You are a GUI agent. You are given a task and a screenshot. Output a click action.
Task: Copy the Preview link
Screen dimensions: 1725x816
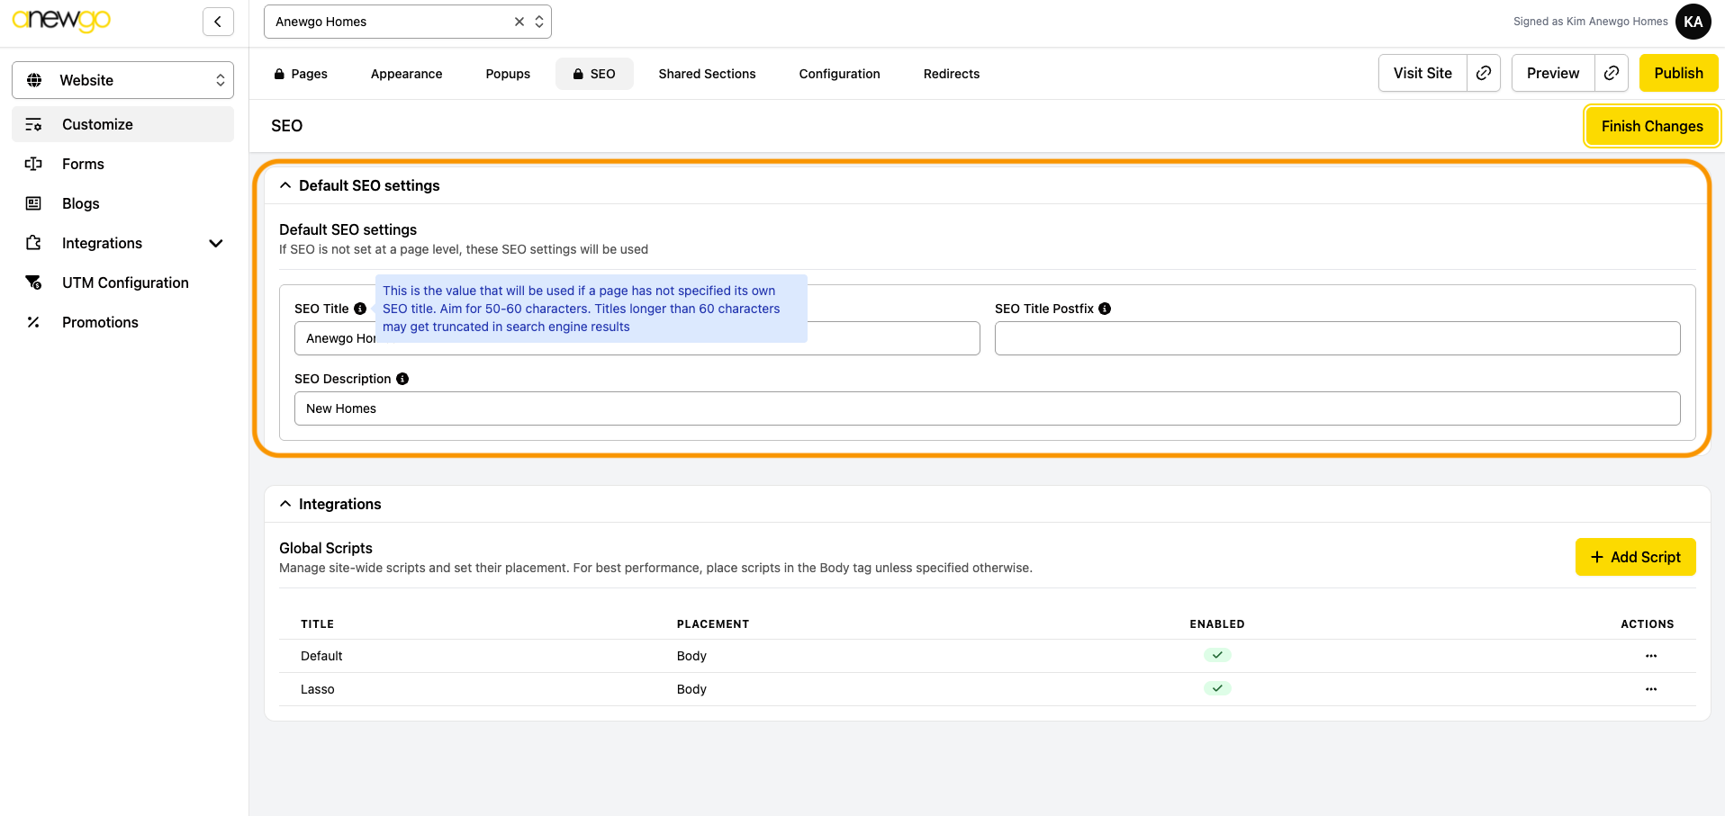(1612, 73)
